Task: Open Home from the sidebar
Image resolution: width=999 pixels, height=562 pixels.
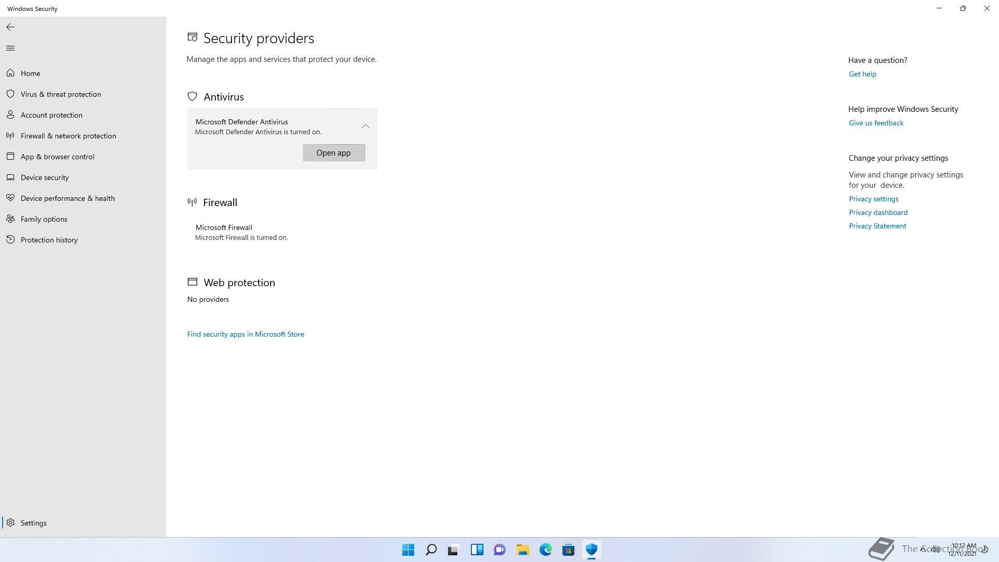Action: point(30,73)
